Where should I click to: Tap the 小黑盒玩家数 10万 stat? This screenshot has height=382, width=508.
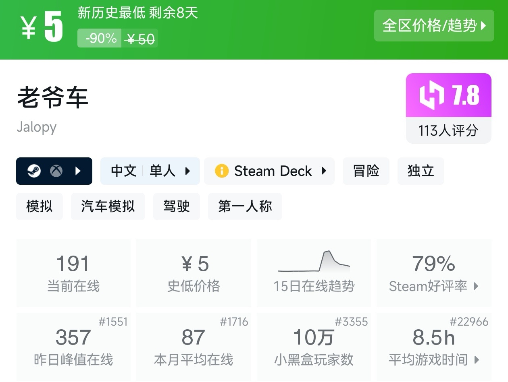click(314, 346)
